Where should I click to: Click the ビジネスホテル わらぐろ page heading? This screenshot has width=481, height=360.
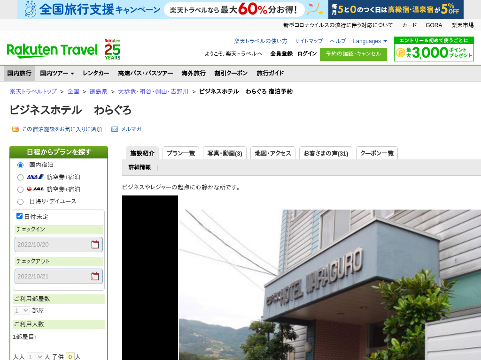click(70, 110)
